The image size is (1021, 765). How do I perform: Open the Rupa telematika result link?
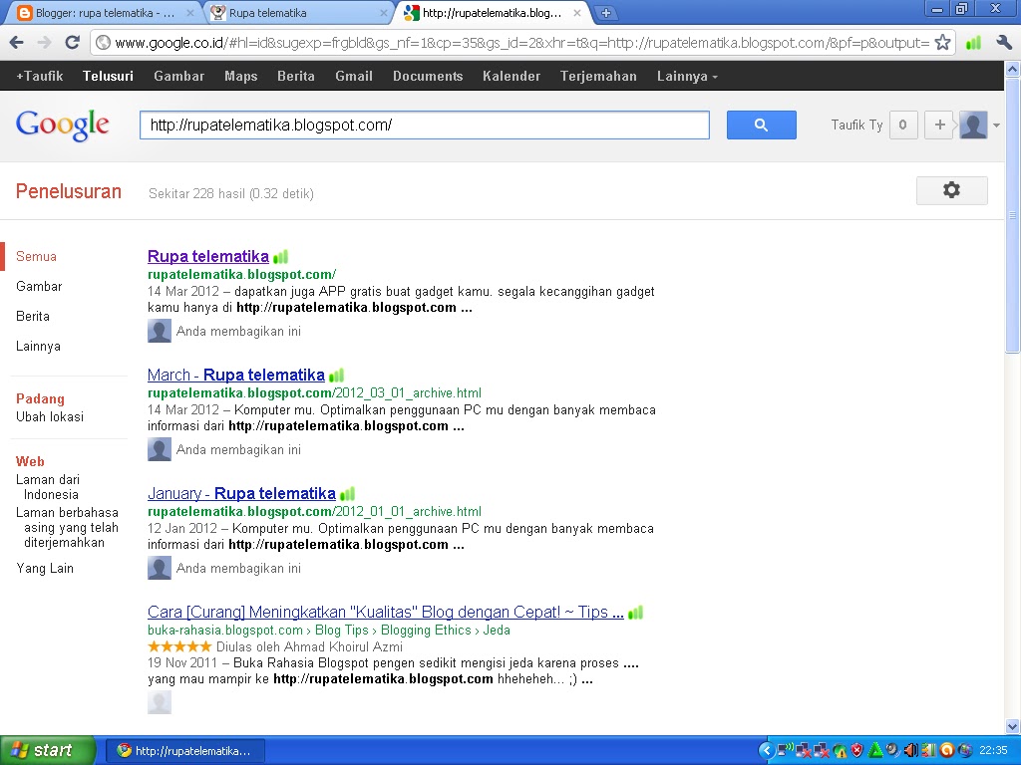pos(208,256)
